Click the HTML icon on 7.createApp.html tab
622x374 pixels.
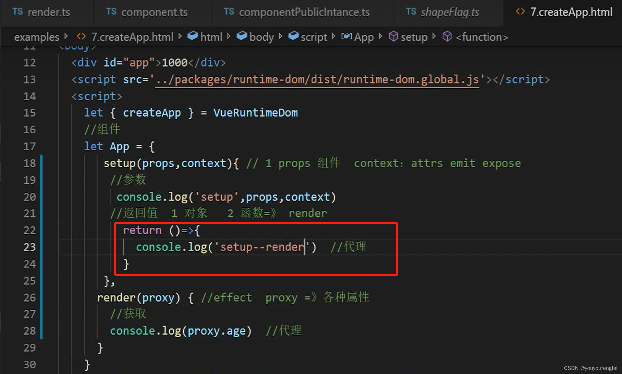point(520,12)
